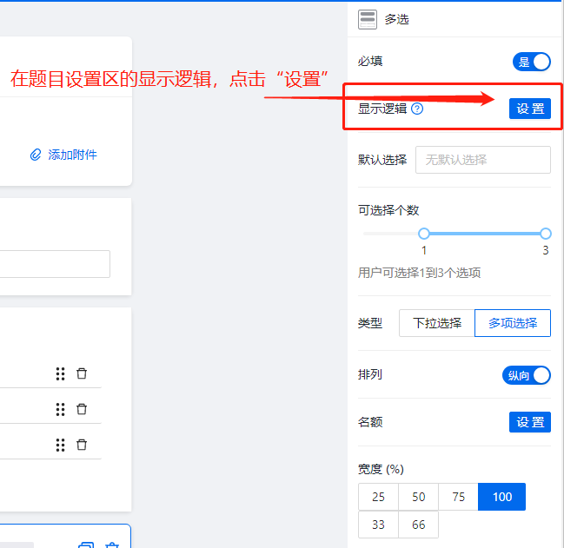
Task: Click the third option's drag handle icon
Action: (60, 445)
